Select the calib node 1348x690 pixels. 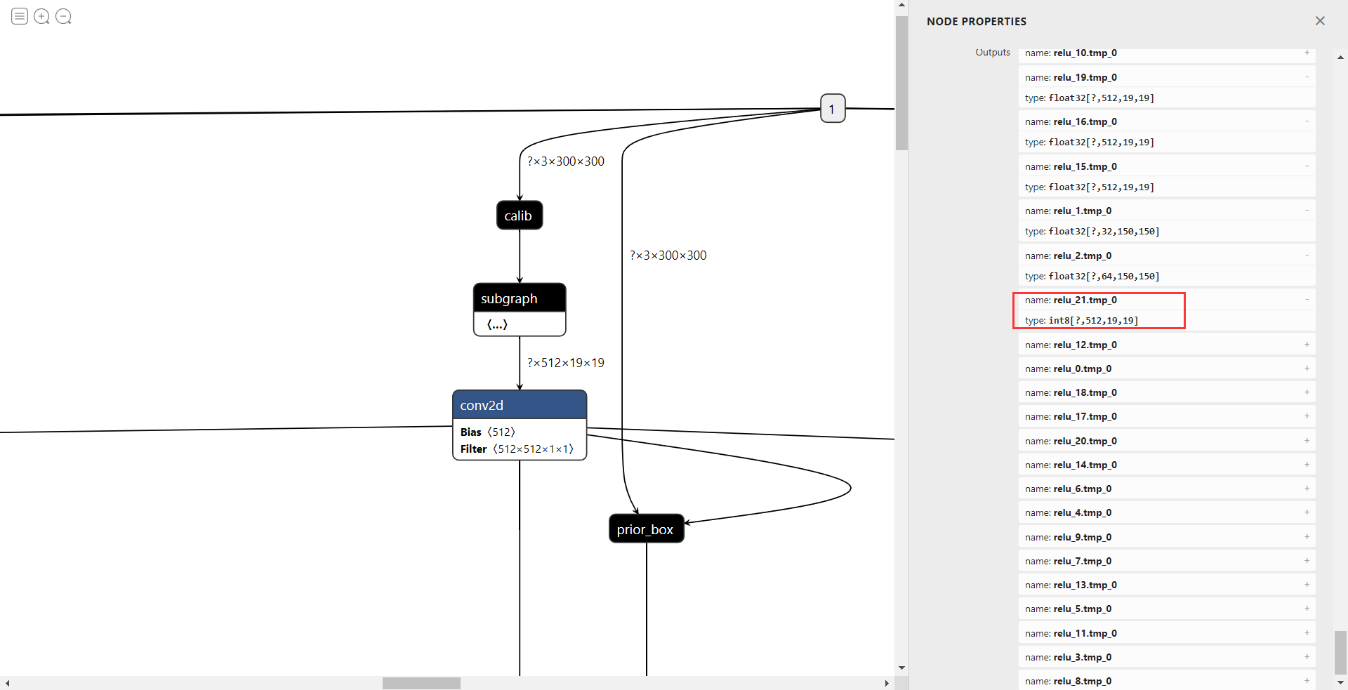click(x=520, y=215)
